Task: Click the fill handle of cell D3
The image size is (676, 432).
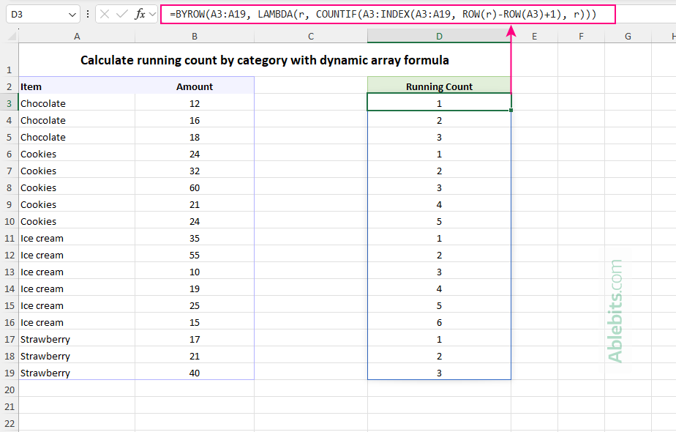Action: click(511, 111)
